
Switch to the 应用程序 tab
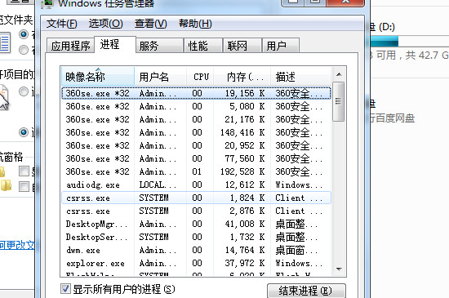coord(70,46)
